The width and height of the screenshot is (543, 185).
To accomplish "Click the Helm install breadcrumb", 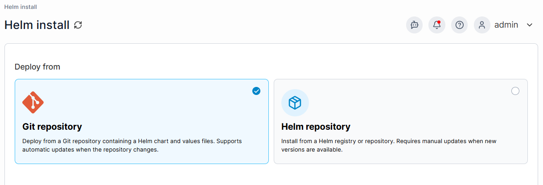I will tap(21, 7).
